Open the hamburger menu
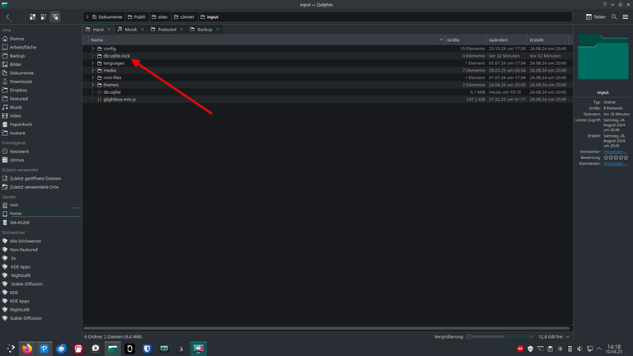This screenshot has width=633, height=356. click(626, 17)
